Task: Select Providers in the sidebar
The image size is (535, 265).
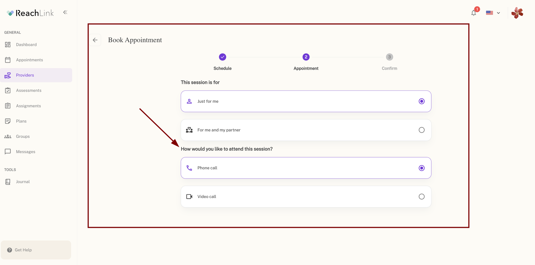Action: [36, 75]
